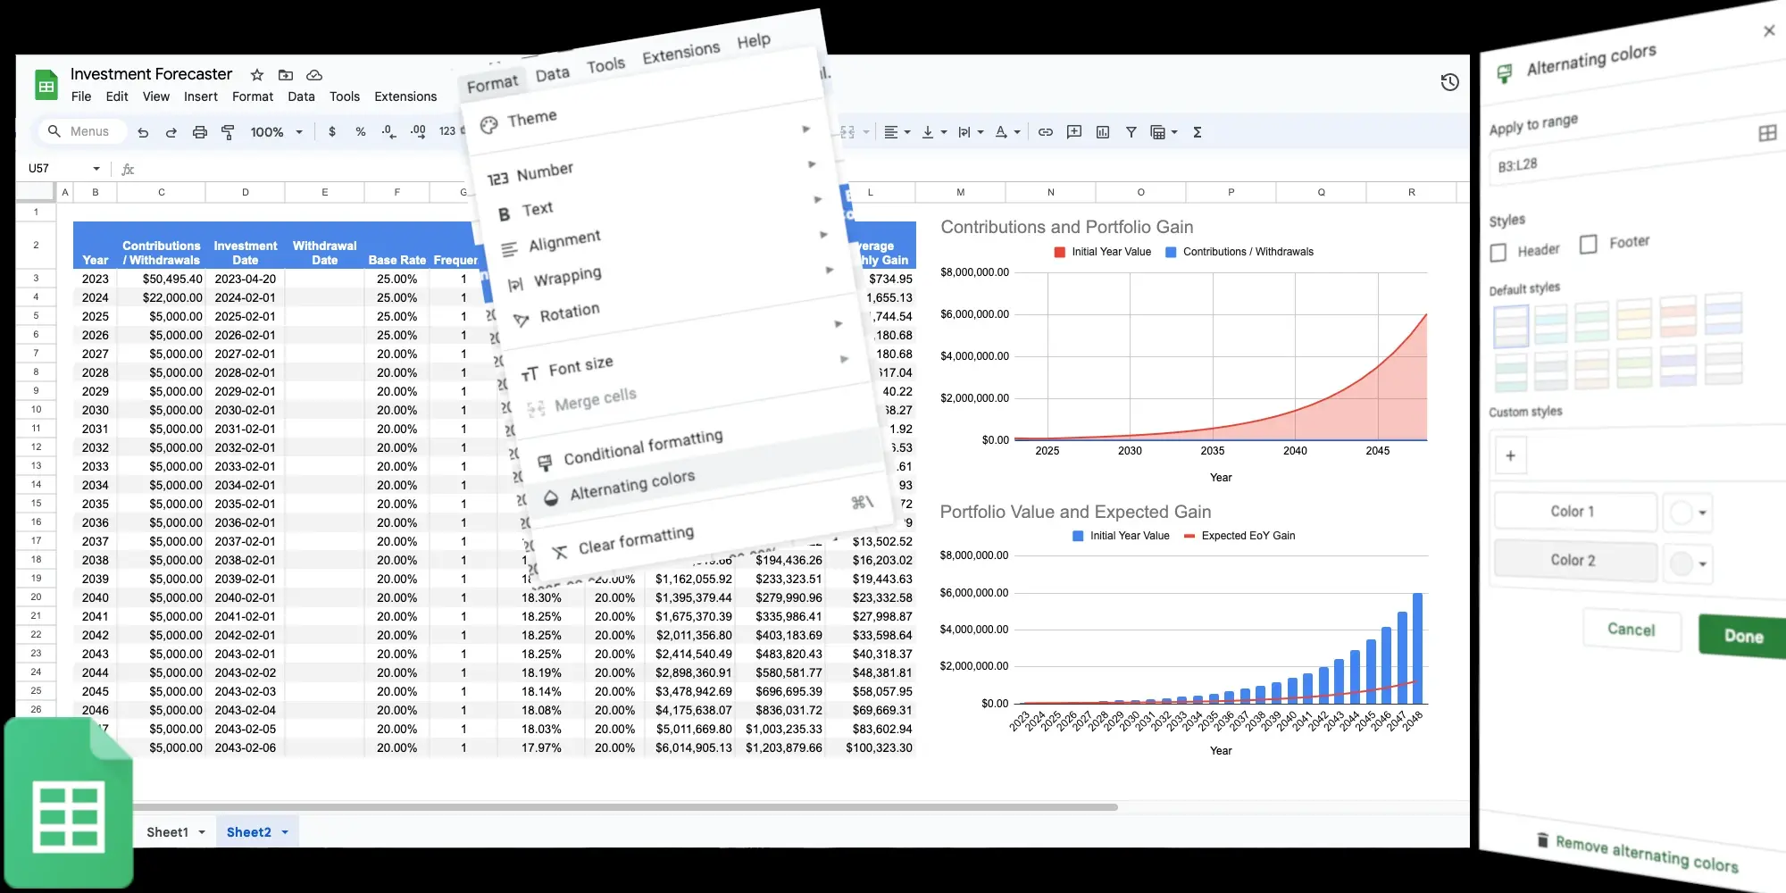Click the Functions sigma icon
Image resolution: width=1786 pixels, height=893 pixels.
pyautogui.click(x=1196, y=131)
